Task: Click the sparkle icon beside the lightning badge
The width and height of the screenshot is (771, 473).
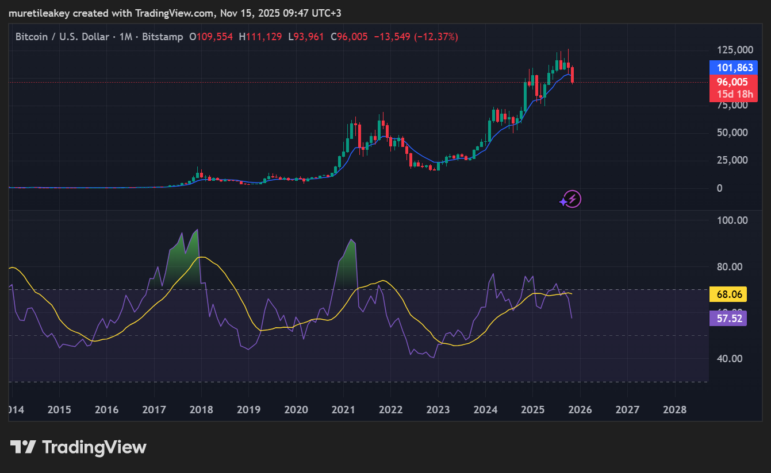Action: (x=562, y=203)
